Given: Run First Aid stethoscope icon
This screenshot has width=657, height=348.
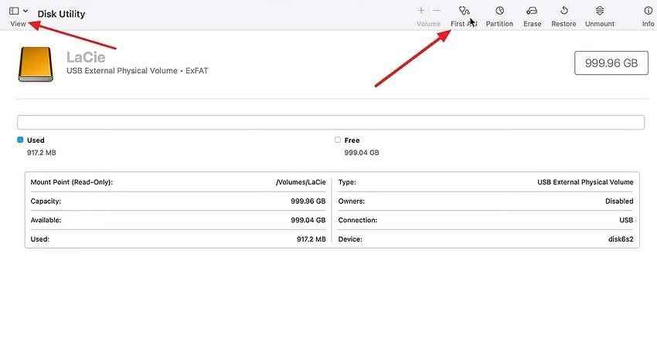Looking at the screenshot, I should (x=464, y=11).
